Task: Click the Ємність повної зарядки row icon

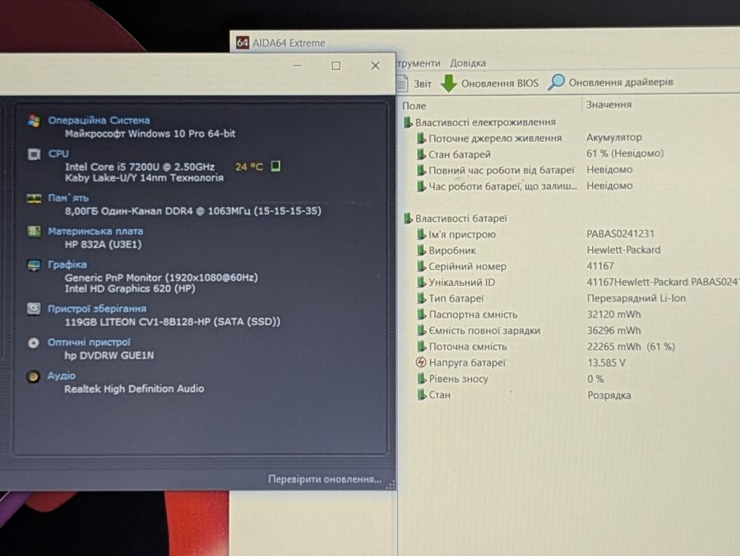Action: [x=422, y=331]
